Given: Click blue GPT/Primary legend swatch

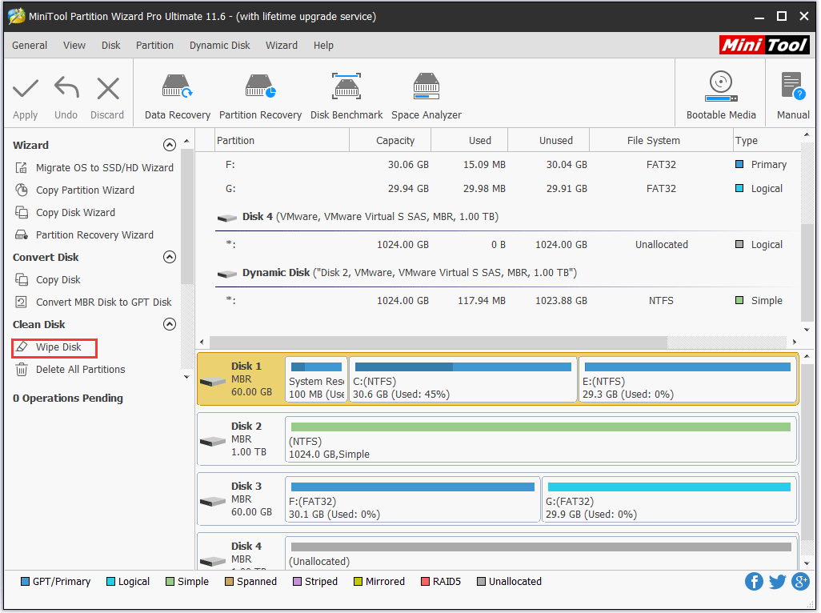Looking at the screenshot, I should [25, 582].
